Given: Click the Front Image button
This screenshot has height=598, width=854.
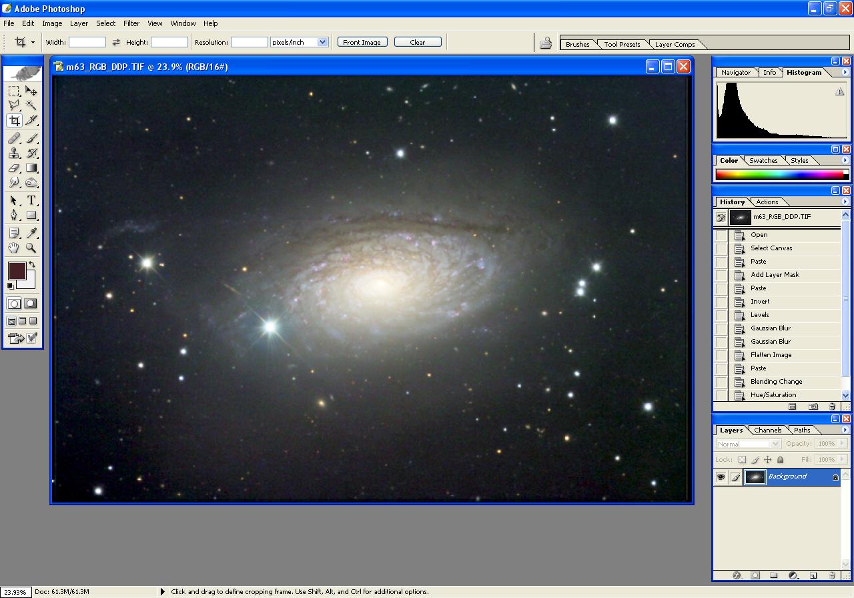Looking at the screenshot, I should (x=362, y=42).
